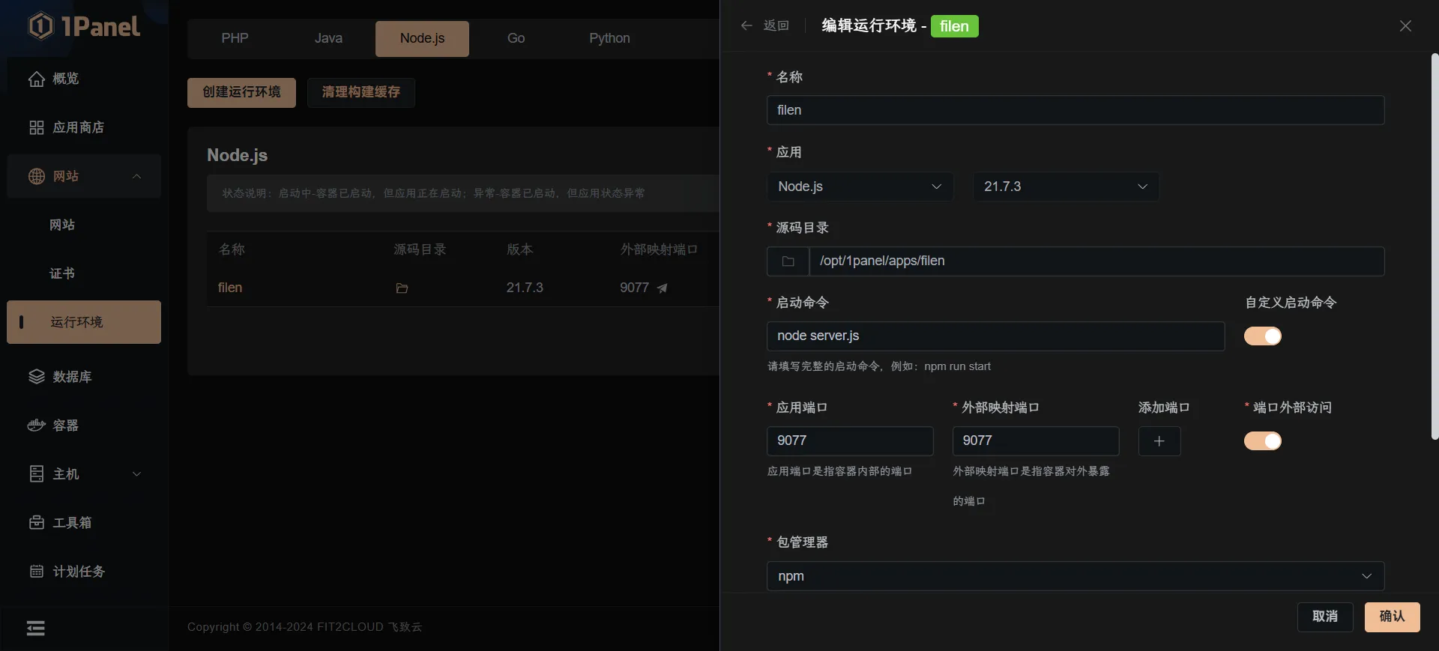Click the 外部映射端口 input field
Image resolution: width=1439 pixels, height=651 pixels.
(1036, 441)
